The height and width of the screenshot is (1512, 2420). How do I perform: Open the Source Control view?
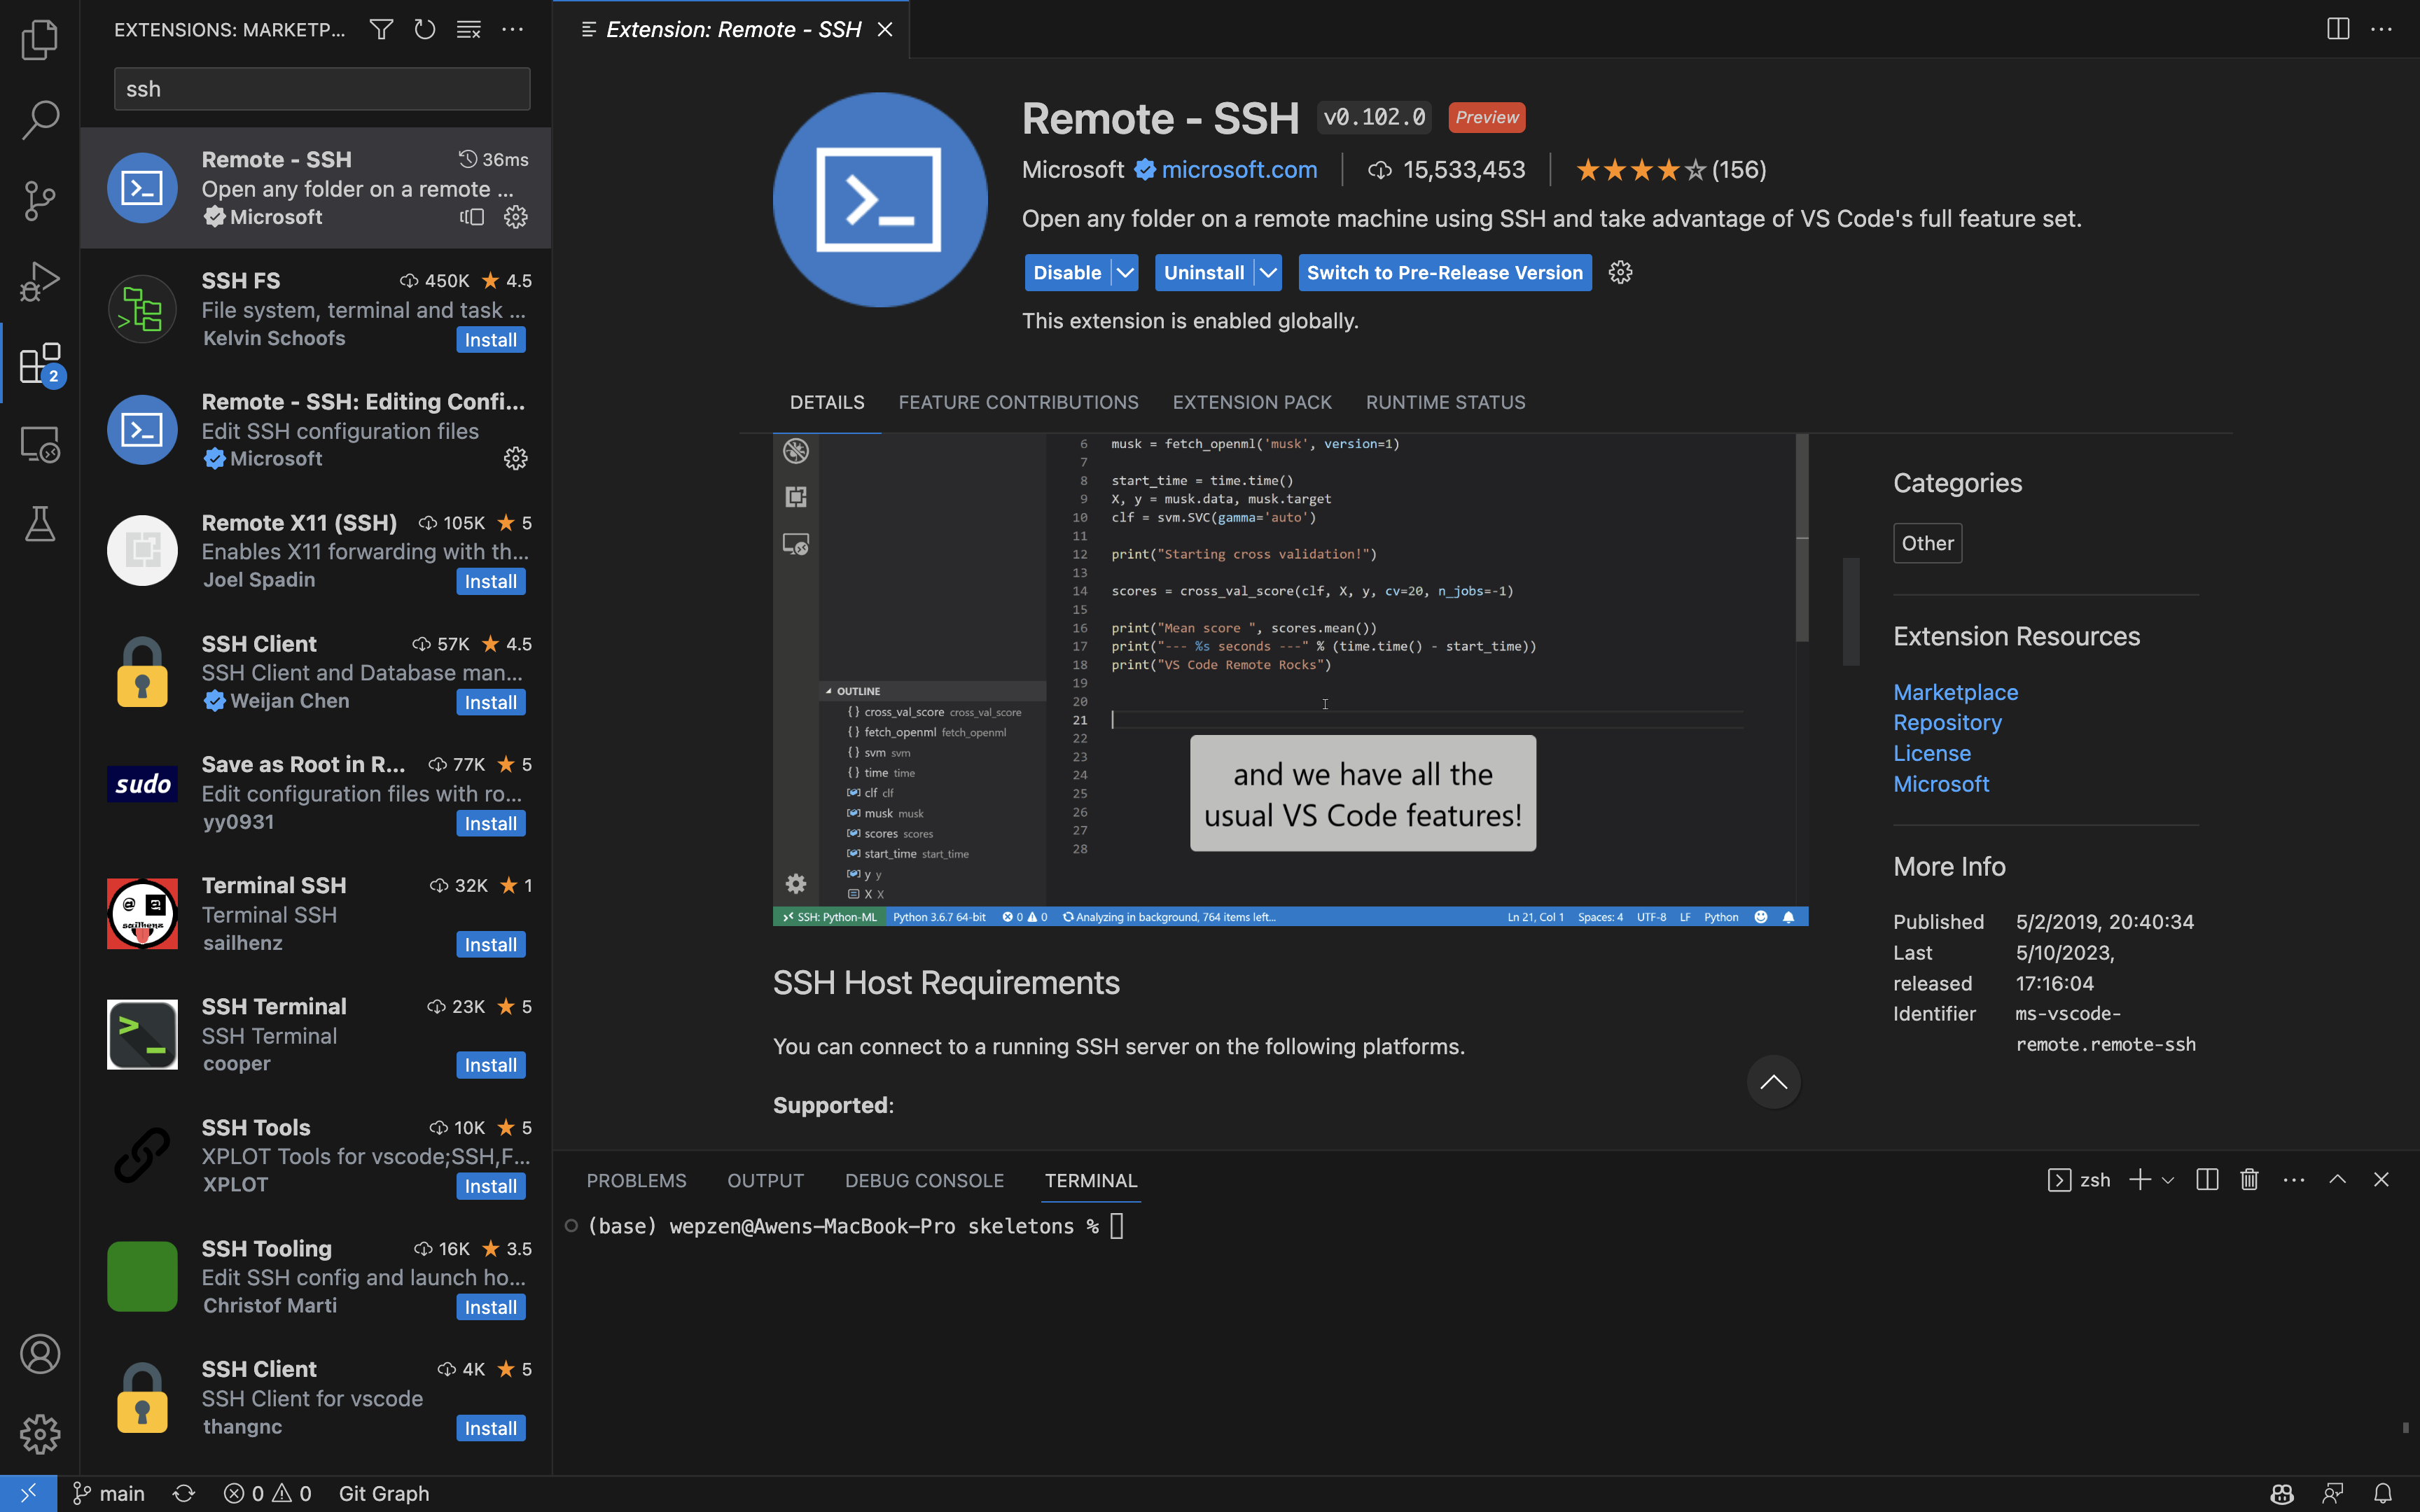tap(40, 200)
